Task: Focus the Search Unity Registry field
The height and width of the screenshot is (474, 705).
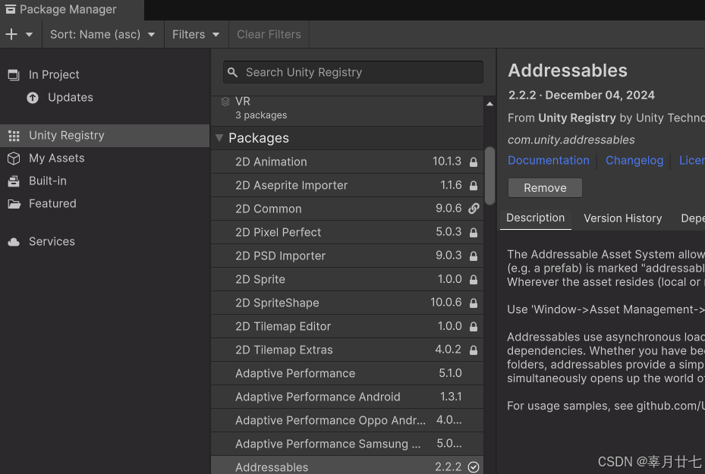Action: pos(353,72)
